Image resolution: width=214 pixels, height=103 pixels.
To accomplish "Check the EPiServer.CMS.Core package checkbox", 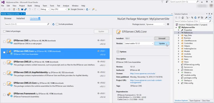I will click(4, 52).
